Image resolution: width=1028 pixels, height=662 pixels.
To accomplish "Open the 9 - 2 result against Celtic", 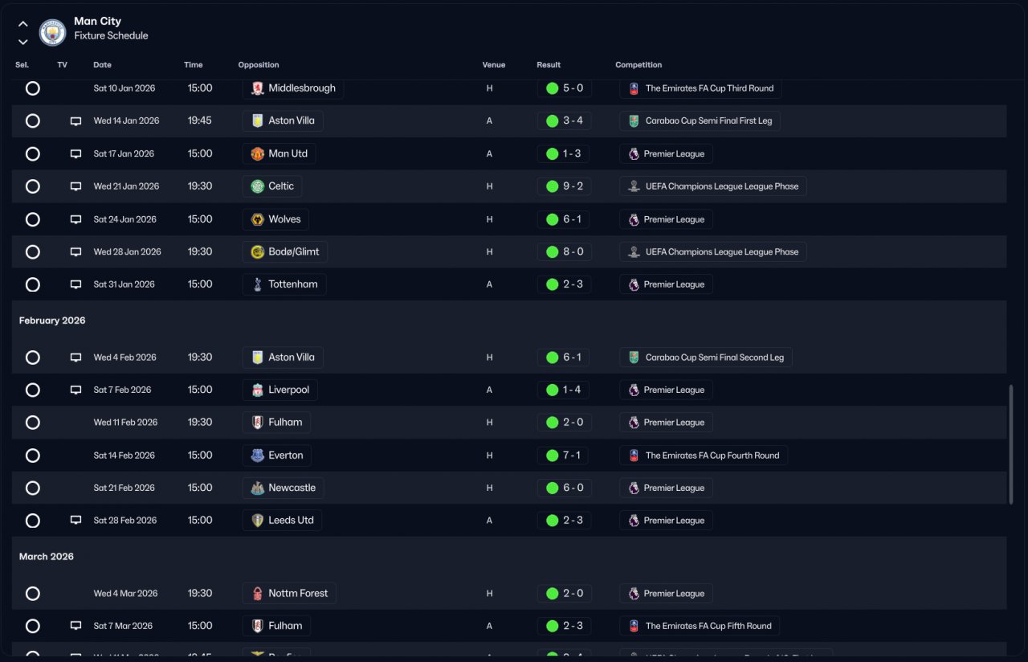I will [x=565, y=186].
